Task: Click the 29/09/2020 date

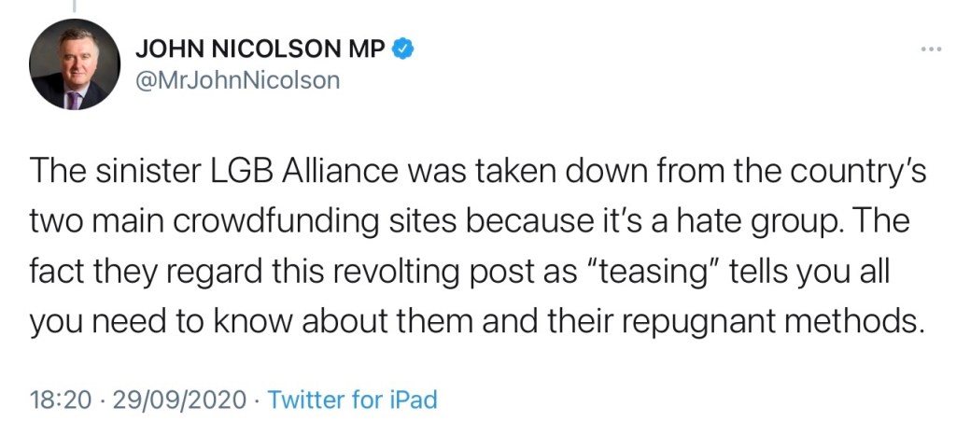Action: click(x=177, y=400)
